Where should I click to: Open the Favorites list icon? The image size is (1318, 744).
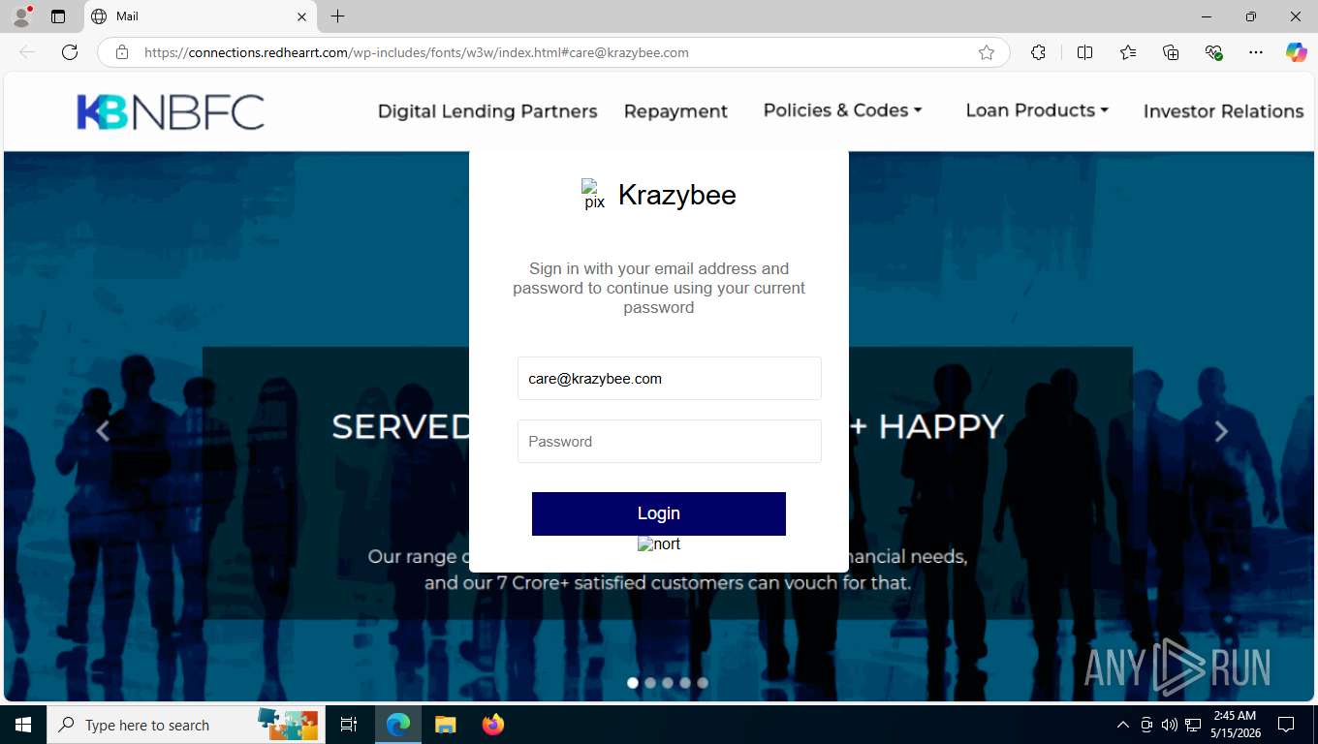click(1128, 52)
